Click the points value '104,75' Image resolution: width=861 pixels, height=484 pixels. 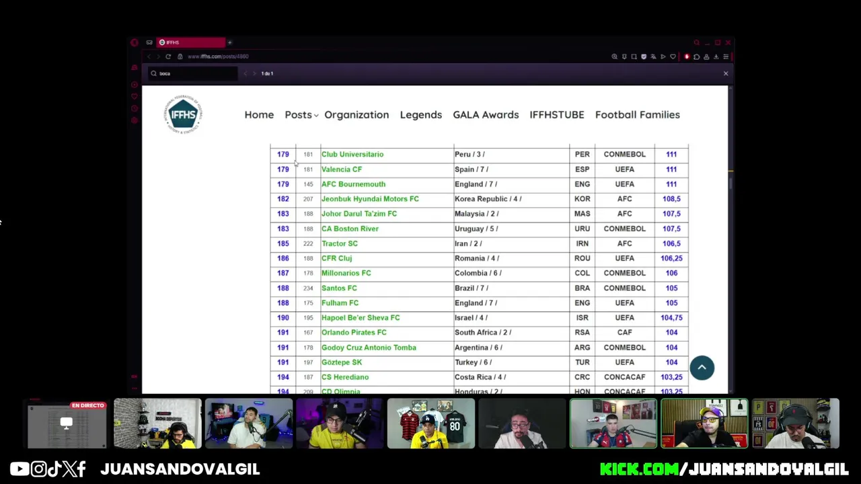pyautogui.click(x=671, y=317)
